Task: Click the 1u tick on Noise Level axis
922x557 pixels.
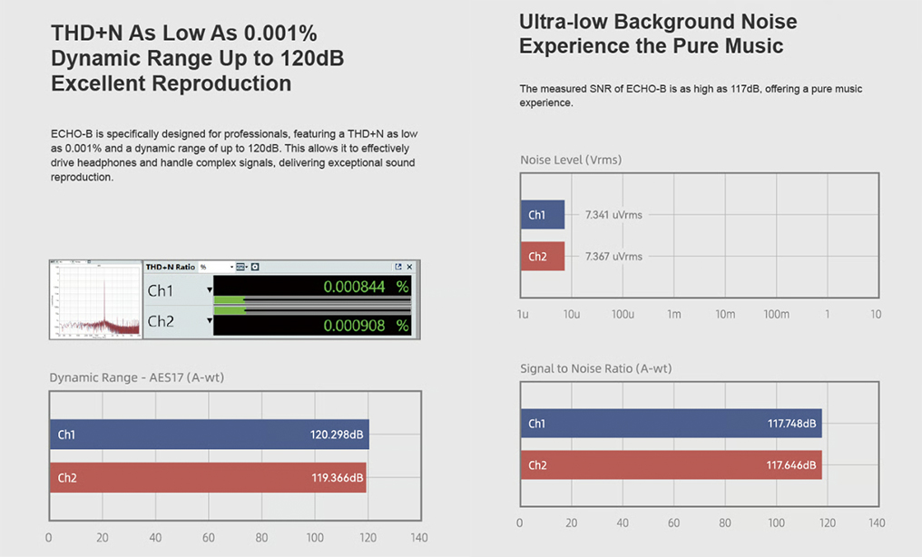Action: [523, 315]
